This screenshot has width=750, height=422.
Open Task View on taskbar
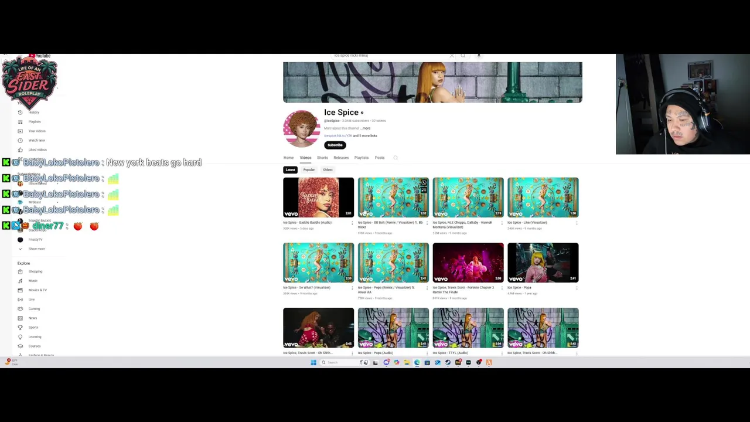coord(375,362)
